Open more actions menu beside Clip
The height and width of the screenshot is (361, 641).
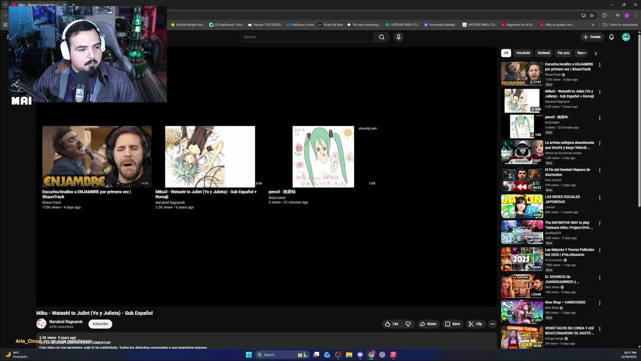click(492, 324)
